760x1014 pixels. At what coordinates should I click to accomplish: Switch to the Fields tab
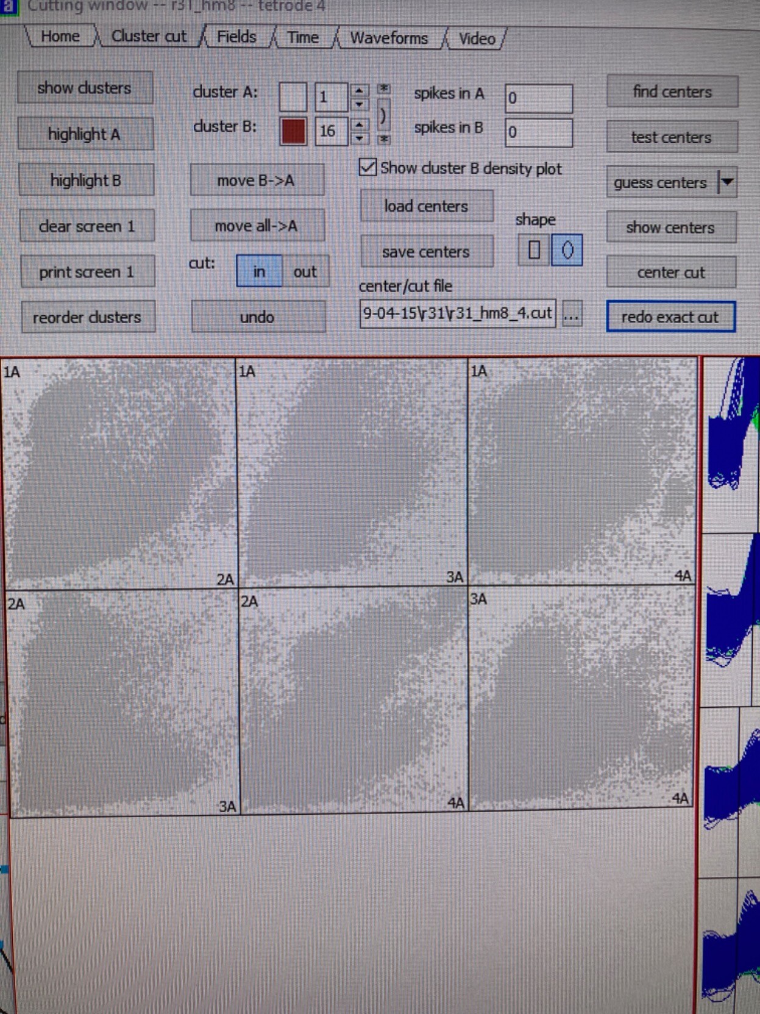point(236,37)
